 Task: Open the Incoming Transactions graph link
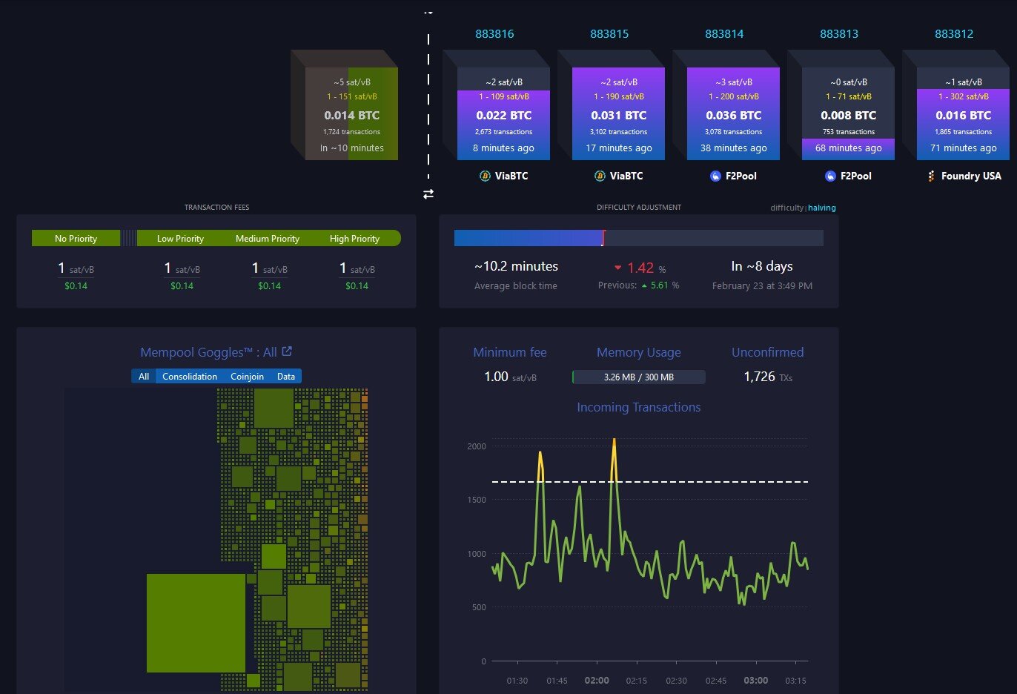coord(639,407)
